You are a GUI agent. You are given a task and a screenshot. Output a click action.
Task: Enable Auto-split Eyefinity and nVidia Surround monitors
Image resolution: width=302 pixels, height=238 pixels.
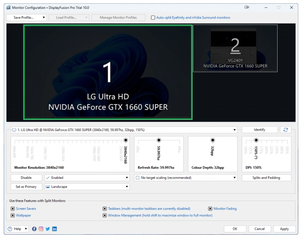click(x=153, y=18)
